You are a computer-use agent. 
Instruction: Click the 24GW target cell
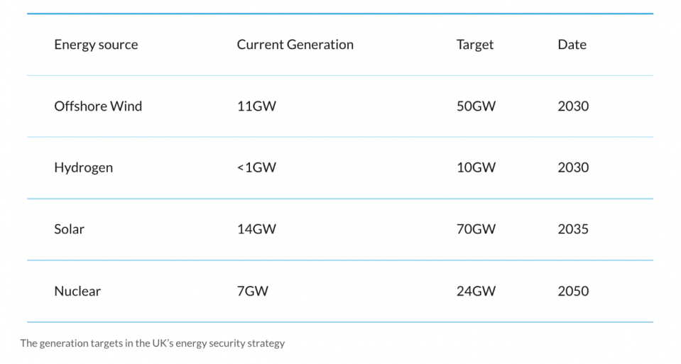(x=476, y=291)
